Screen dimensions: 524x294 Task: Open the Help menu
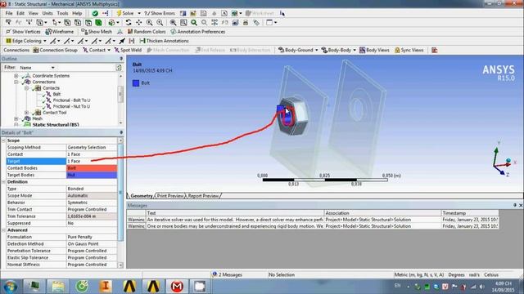point(77,13)
